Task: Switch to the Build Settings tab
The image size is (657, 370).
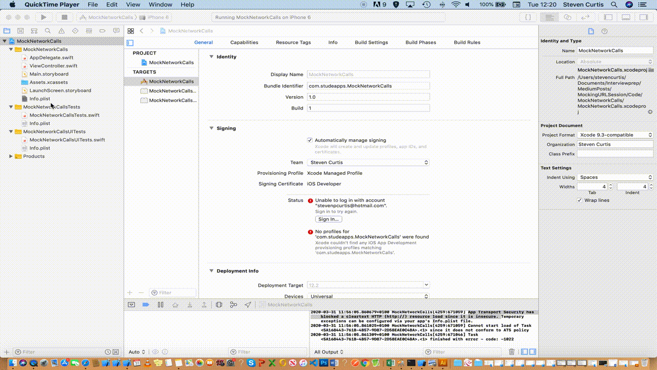Action: pos(371,42)
